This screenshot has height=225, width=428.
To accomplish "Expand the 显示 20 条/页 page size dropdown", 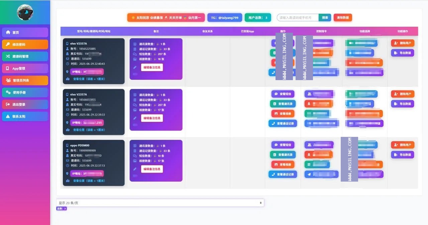I will coord(160,203).
